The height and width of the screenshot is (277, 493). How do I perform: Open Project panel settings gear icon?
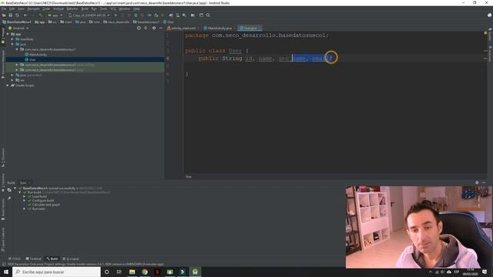(154, 28)
